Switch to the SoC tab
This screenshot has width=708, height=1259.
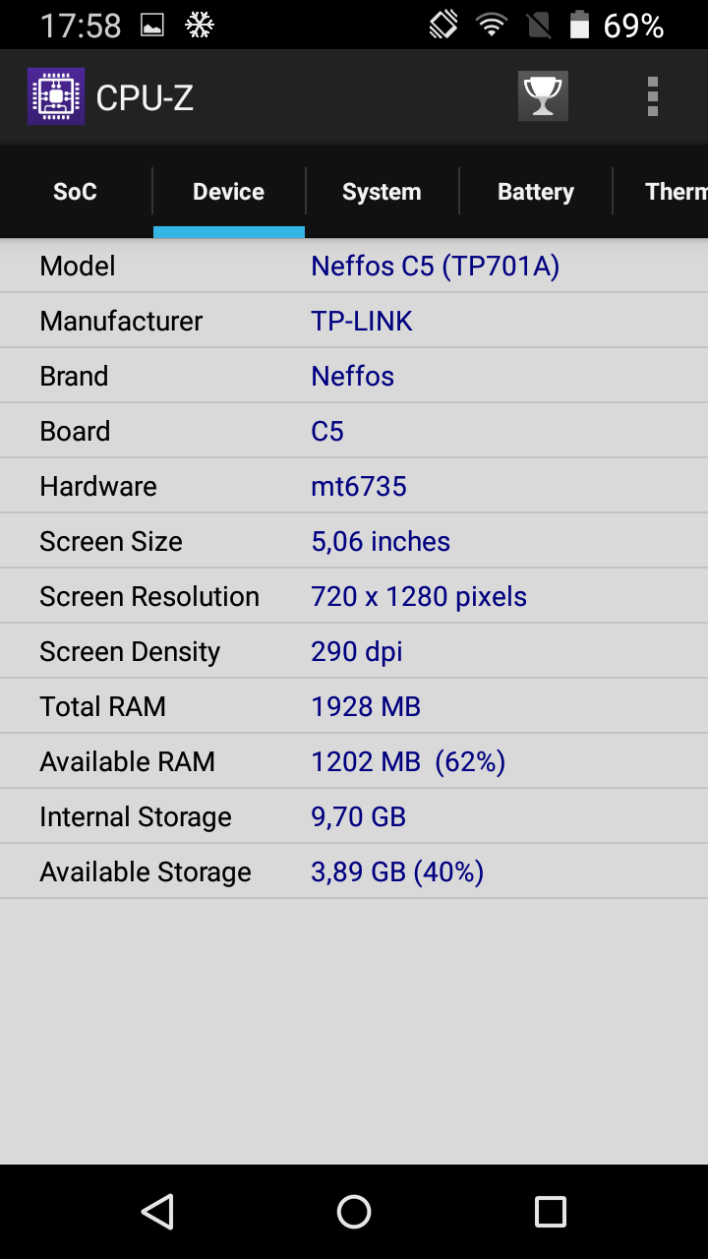[x=76, y=191]
